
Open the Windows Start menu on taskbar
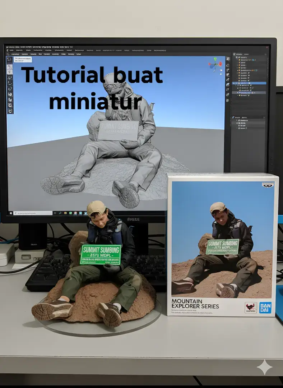pos(11,213)
